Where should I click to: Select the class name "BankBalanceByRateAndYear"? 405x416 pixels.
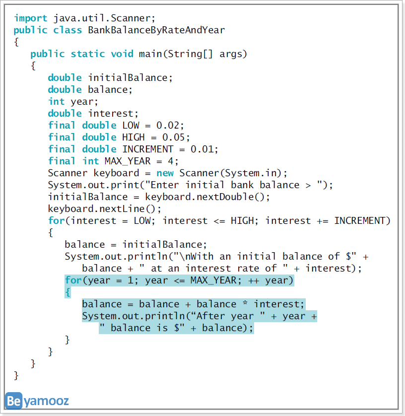pos(156,30)
